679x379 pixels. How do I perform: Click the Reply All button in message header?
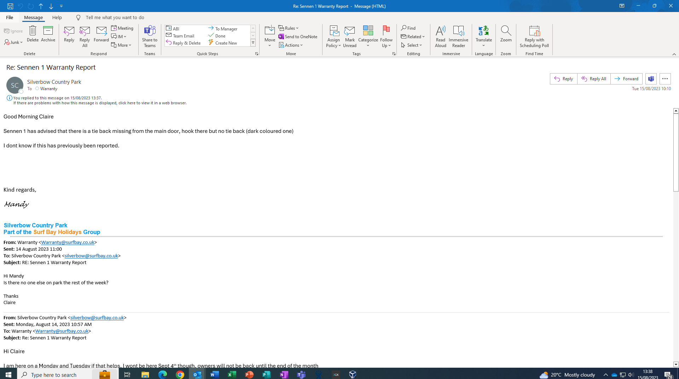(594, 79)
